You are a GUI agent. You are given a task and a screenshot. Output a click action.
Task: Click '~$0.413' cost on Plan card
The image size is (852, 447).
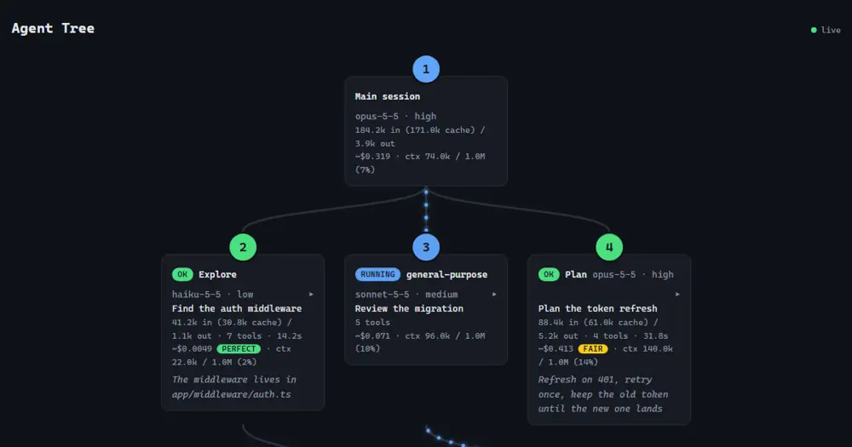556,349
